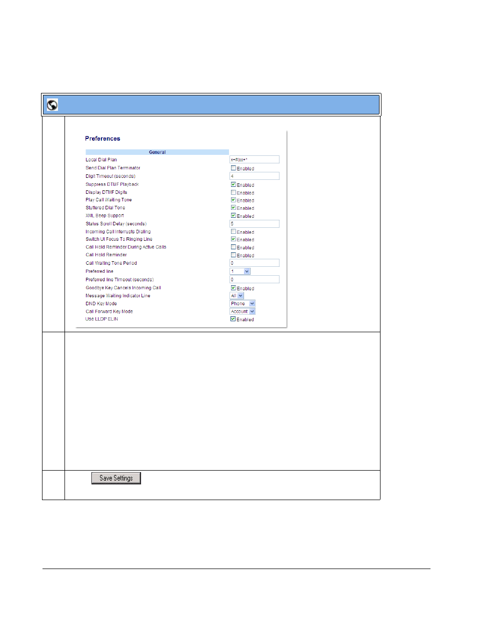Click the Preferences heading

[102, 139]
